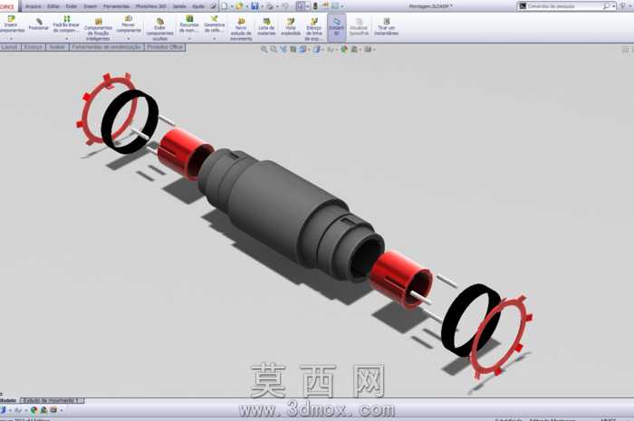
Task: Click the Vista explodida icon
Action: click(291, 21)
